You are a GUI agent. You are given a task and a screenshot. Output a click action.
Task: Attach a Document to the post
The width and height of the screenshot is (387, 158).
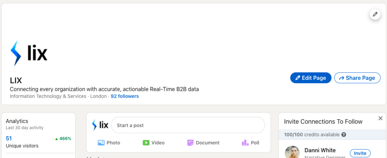click(x=203, y=143)
